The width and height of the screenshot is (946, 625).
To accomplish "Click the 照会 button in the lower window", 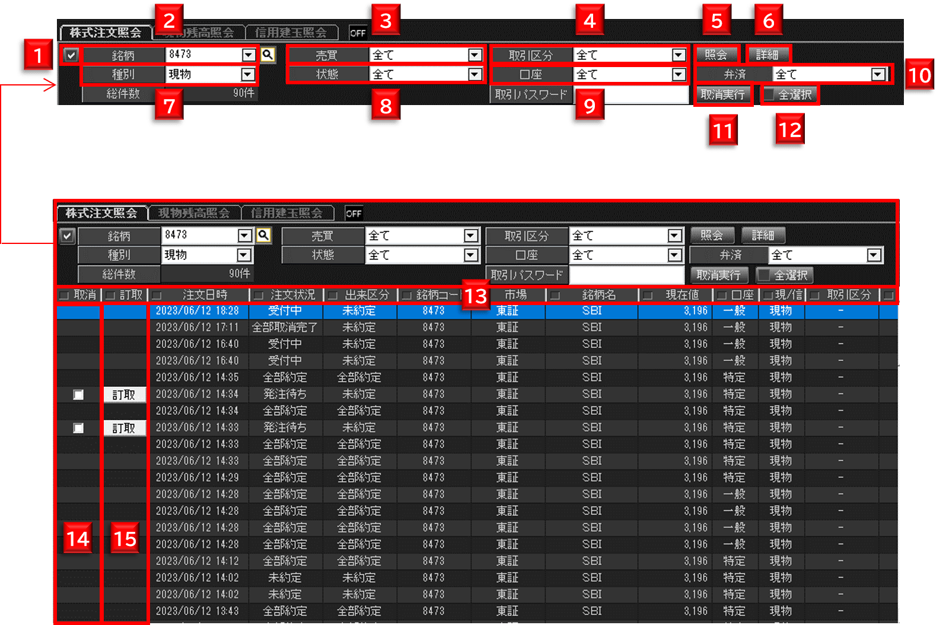I will pyautogui.click(x=712, y=236).
